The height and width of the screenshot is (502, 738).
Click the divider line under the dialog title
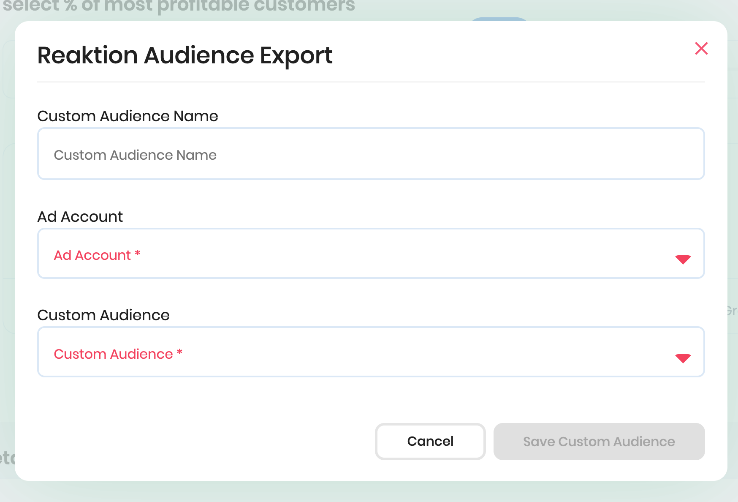(371, 82)
